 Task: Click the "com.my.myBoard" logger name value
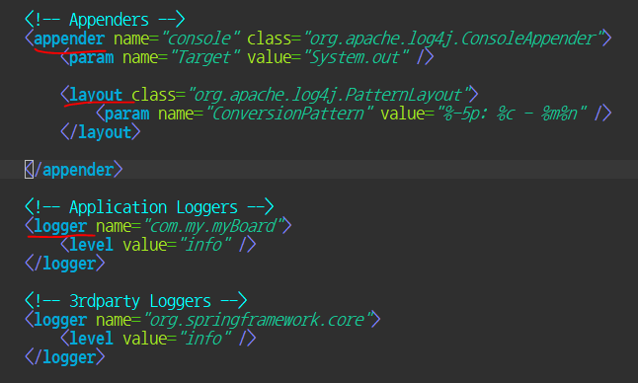(214, 226)
